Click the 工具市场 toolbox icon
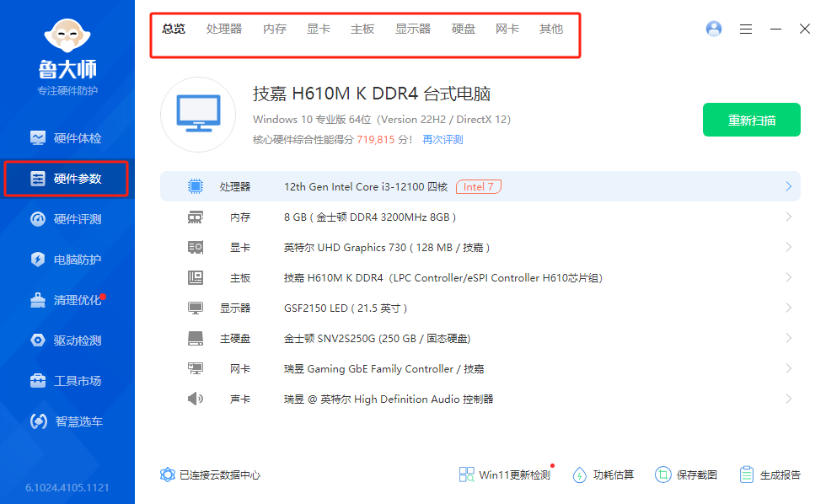This screenshot has height=504, width=826. [x=38, y=380]
